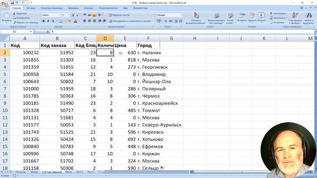Toggle highlighted bottom align button
The height and width of the screenshot is (178, 317).
(x=94, y=15)
